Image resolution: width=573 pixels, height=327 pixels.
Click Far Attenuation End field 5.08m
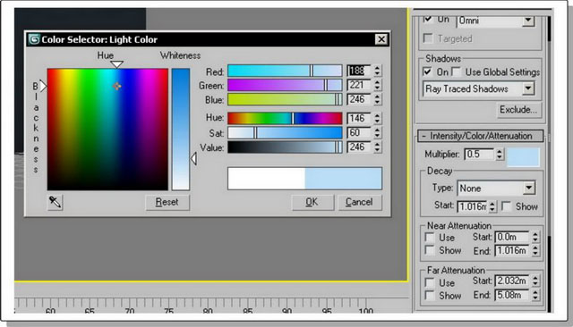(511, 295)
